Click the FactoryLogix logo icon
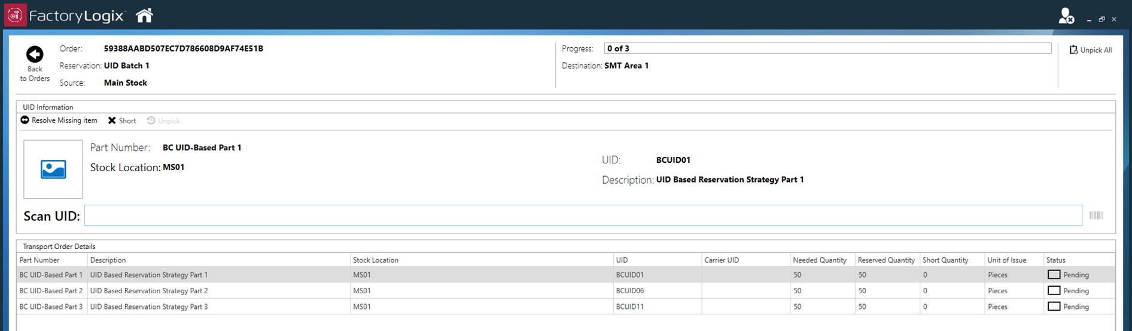This screenshot has height=331, width=1132. [16, 16]
